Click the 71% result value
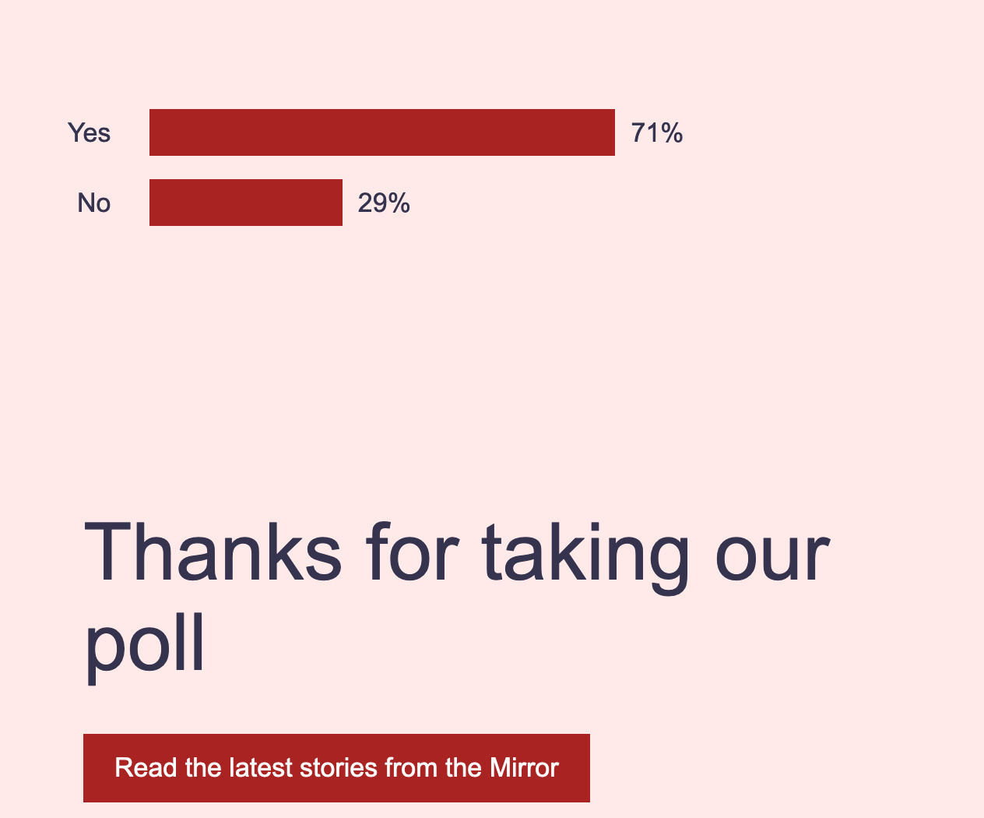The image size is (984, 818). [657, 132]
